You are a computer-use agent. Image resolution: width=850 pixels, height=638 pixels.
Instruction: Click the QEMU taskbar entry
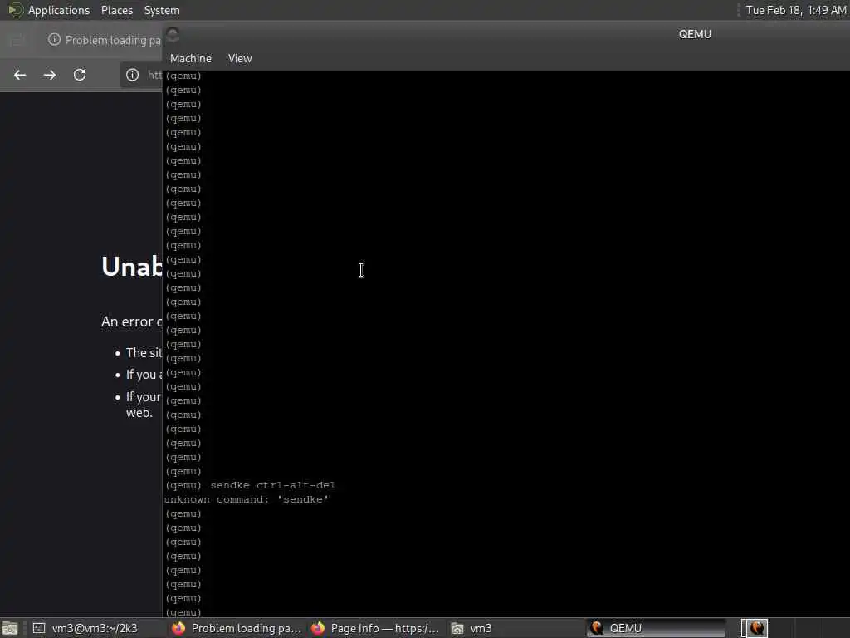click(656, 628)
